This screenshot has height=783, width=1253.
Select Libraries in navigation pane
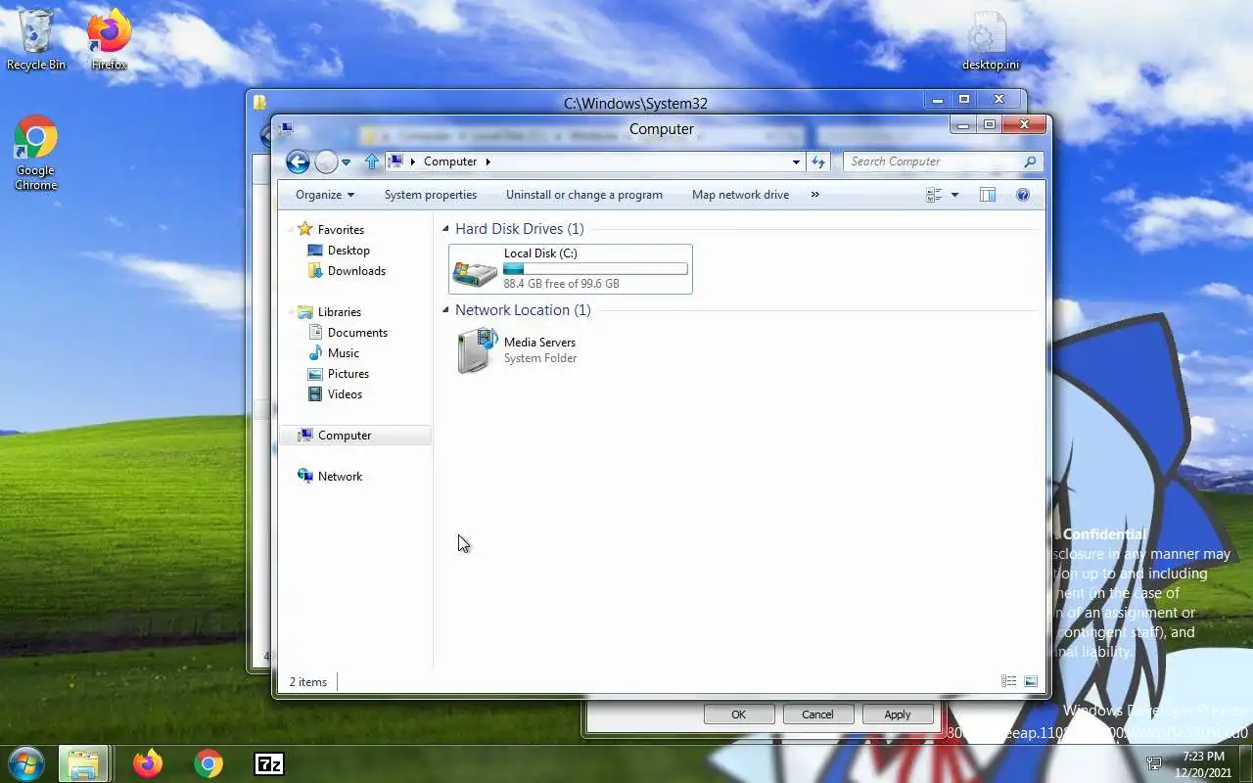(340, 312)
